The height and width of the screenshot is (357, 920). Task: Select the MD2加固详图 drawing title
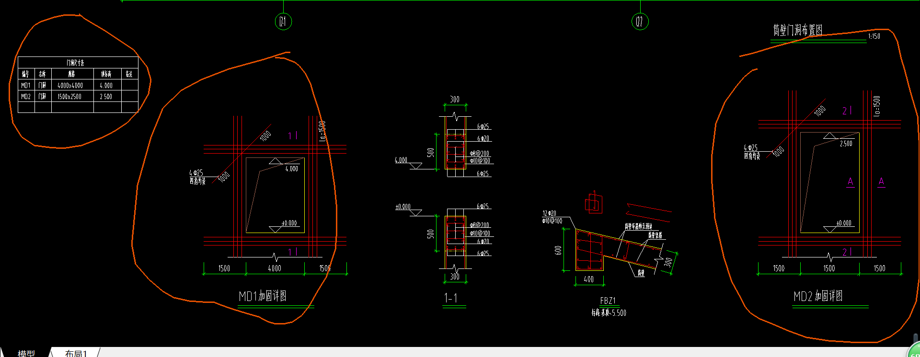click(818, 296)
